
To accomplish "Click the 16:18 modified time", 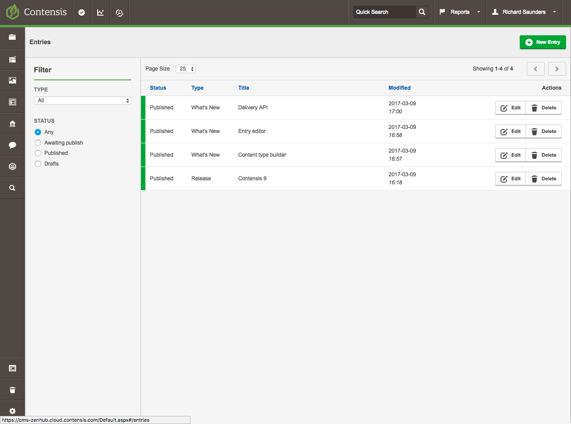I will [x=395, y=183].
